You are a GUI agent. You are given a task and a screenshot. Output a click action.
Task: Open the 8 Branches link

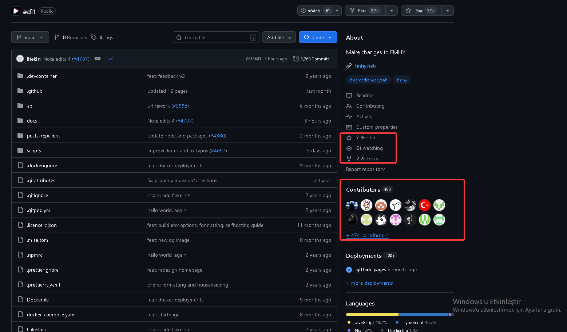[71, 37]
